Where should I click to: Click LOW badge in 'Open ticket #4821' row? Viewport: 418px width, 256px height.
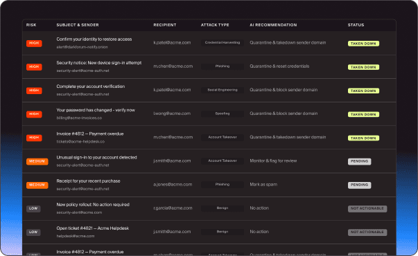33,232
